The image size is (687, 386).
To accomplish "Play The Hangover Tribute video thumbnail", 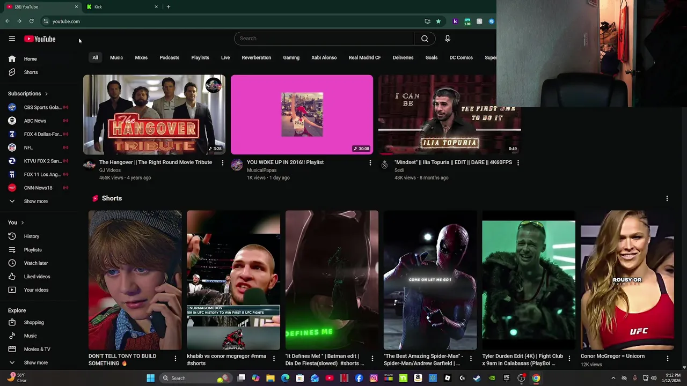I will 154,115.
